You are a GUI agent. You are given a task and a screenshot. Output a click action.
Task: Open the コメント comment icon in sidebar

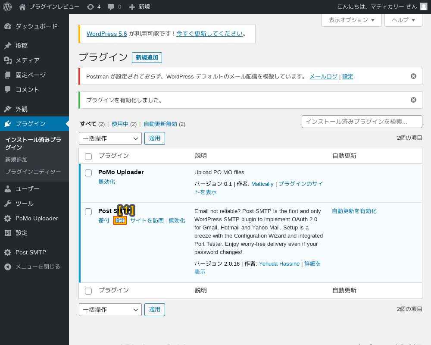[x=8, y=89]
